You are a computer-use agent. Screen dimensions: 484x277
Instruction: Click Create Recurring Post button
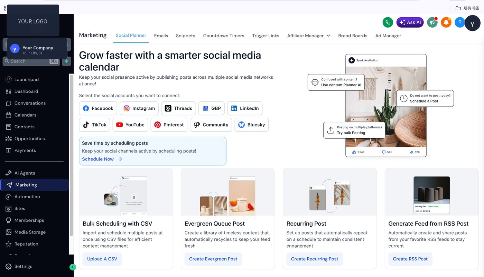coord(315,259)
